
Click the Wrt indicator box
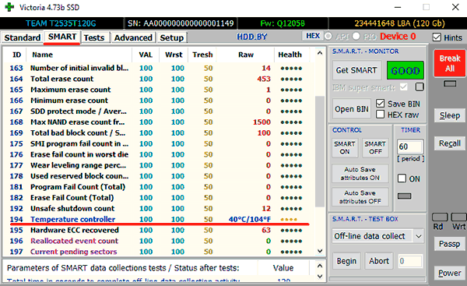click(x=459, y=217)
